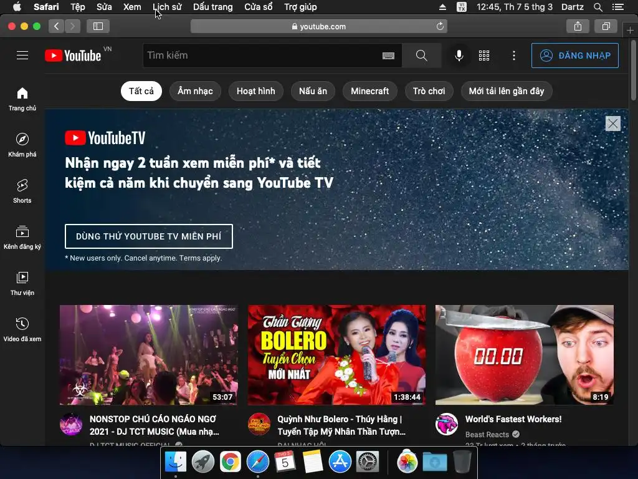Select the Tất cả filter chip
638x479 pixels.
point(141,91)
